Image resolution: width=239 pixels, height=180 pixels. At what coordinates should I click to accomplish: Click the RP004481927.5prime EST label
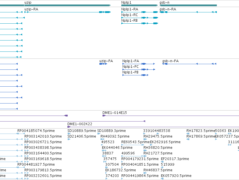click(x=36, y=165)
